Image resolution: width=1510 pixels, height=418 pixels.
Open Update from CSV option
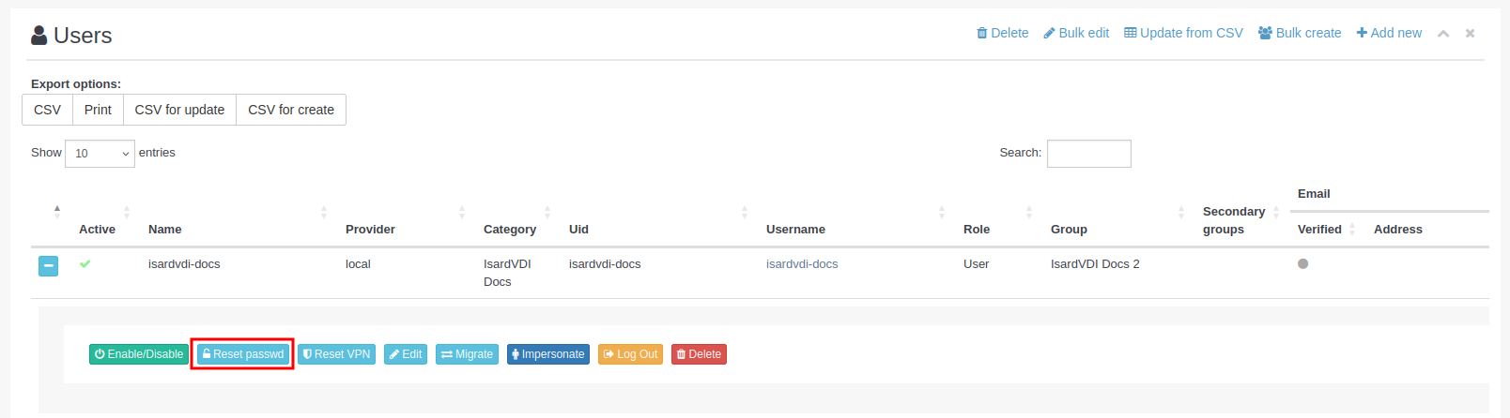coord(1183,33)
